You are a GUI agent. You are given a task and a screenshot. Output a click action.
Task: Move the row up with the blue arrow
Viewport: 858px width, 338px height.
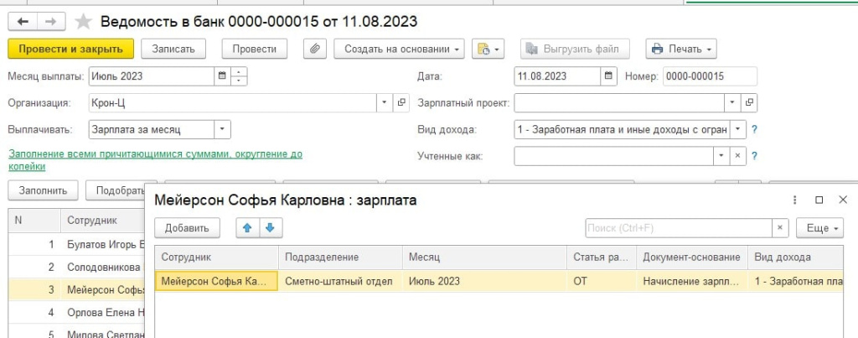pos(247,228)
